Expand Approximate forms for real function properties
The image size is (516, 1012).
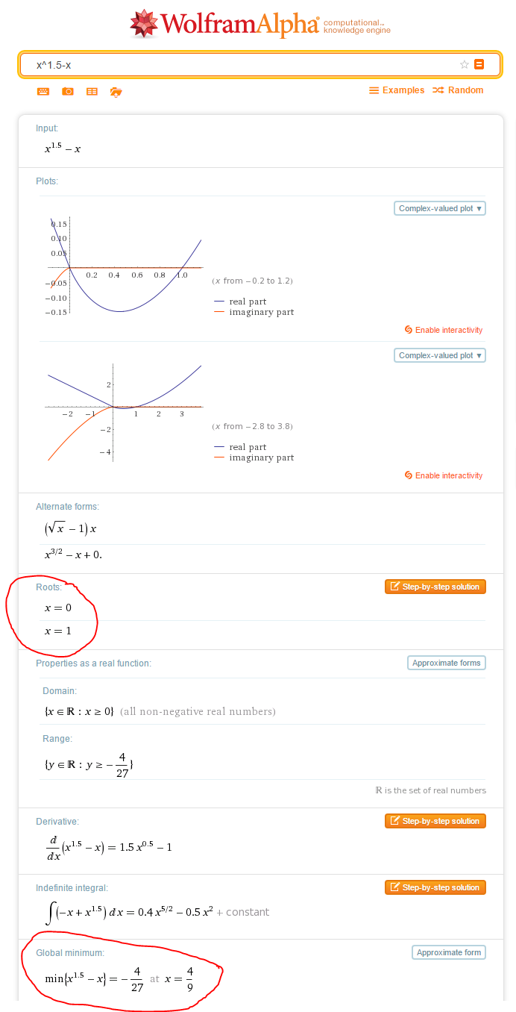[x=446, y=663]
